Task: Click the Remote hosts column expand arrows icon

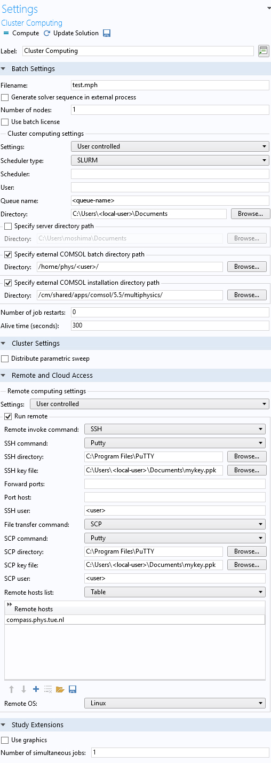Action: [9, 604]
